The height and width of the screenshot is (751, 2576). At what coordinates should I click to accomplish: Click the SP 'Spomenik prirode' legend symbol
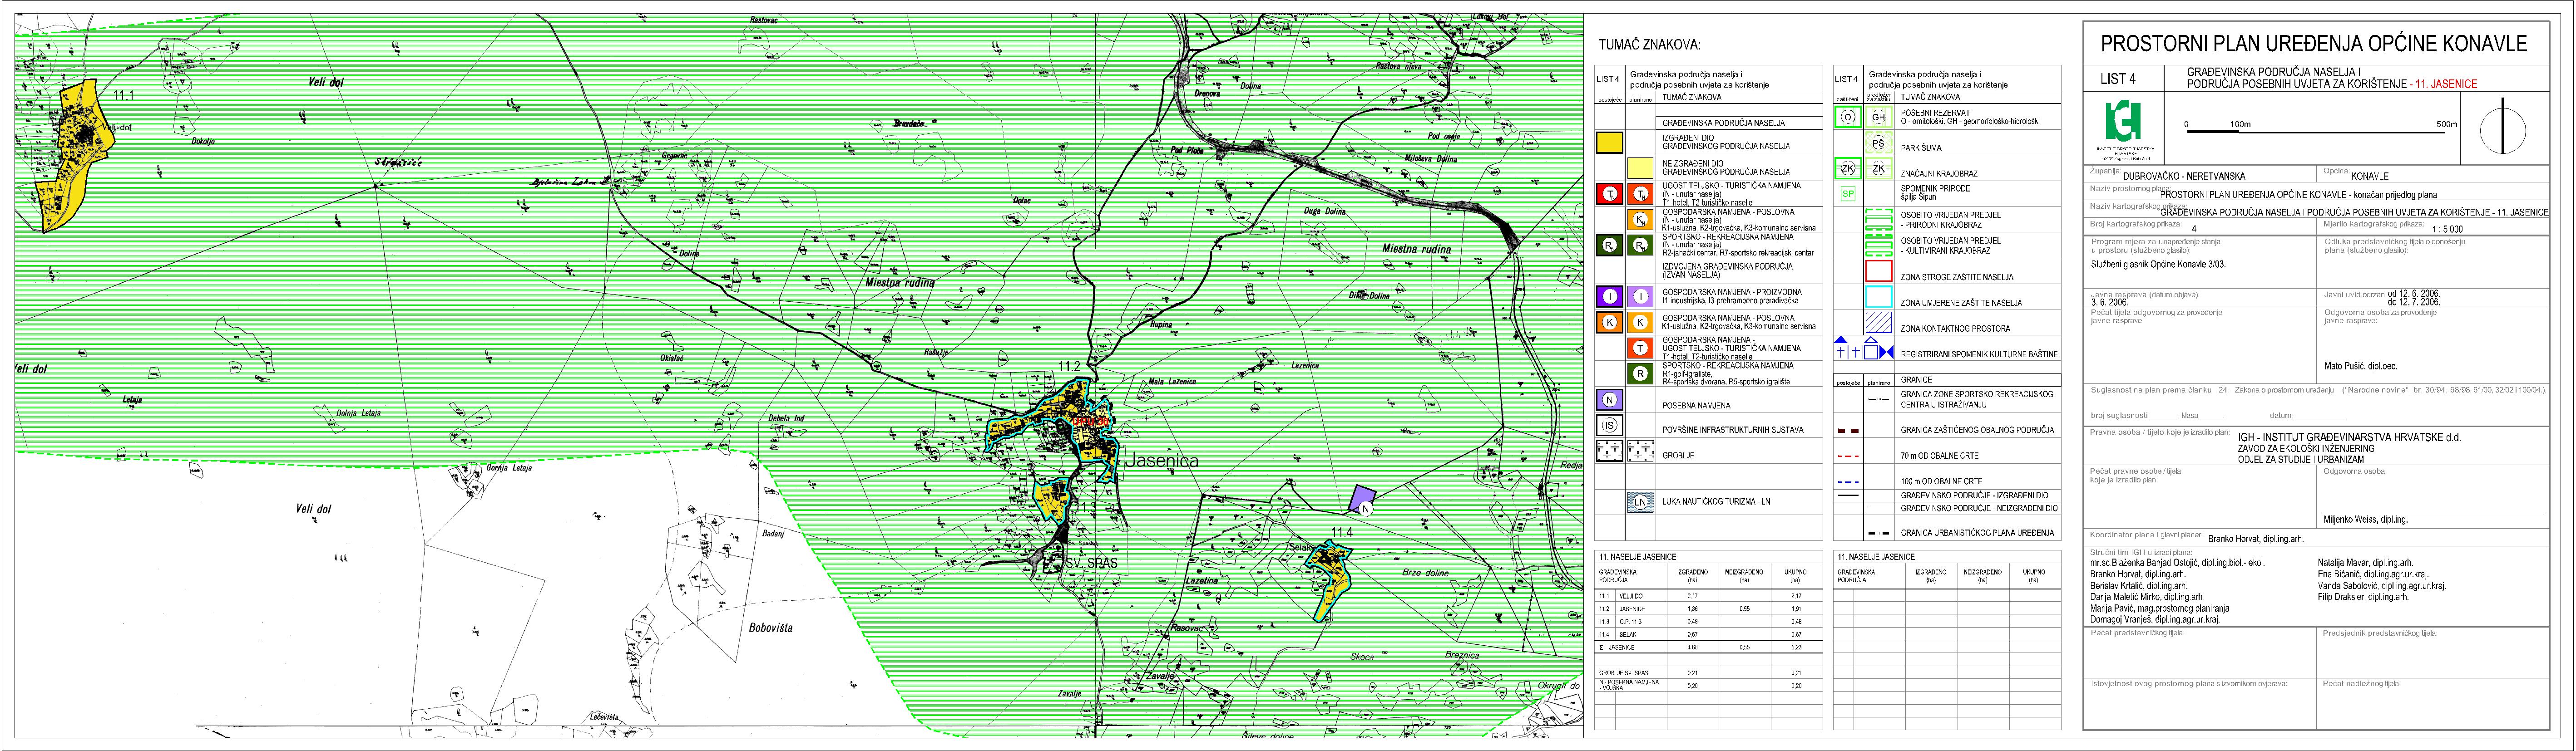click(x=1848, y=194)
